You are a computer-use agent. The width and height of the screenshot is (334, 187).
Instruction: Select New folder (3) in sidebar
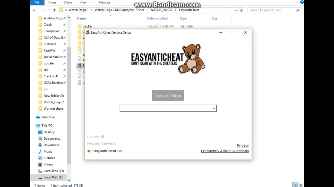(53, 96)
